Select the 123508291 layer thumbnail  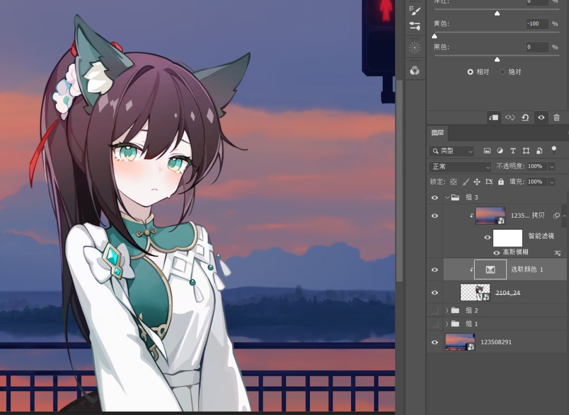pos(460,342)
